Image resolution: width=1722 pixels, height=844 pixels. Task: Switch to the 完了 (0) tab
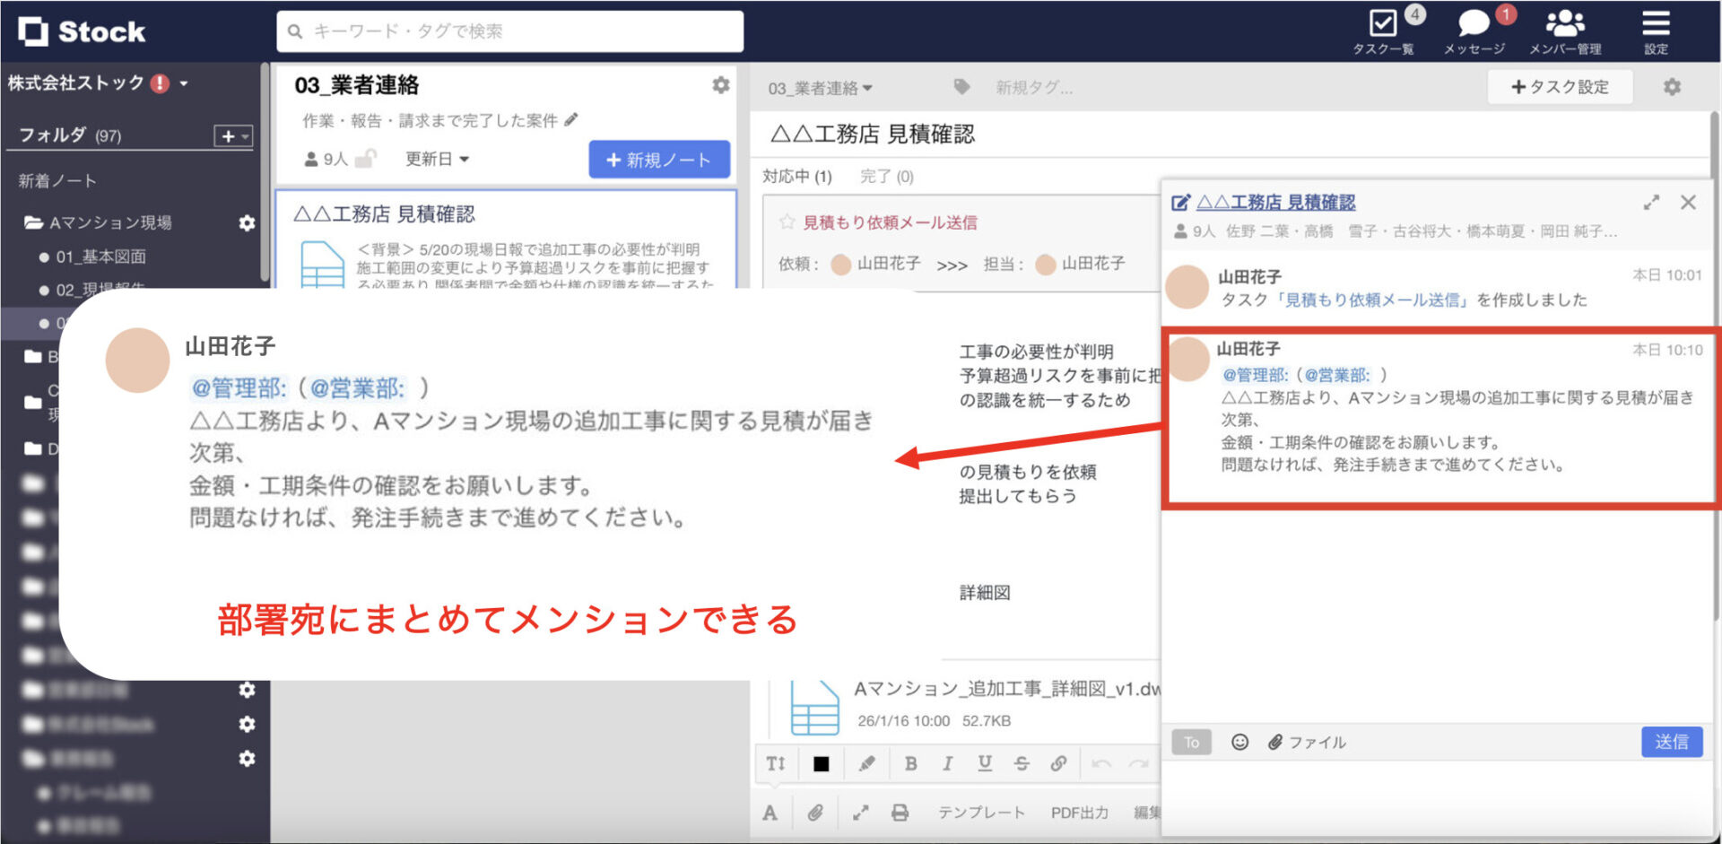[x=885, y=177]
